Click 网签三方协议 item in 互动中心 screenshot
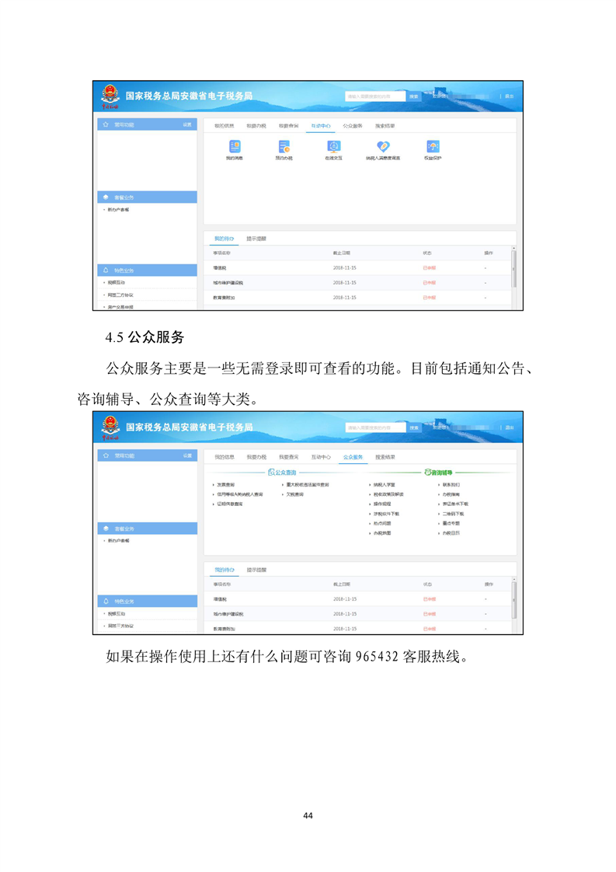This screenshot has width=616, height=872. pos(120,295)
